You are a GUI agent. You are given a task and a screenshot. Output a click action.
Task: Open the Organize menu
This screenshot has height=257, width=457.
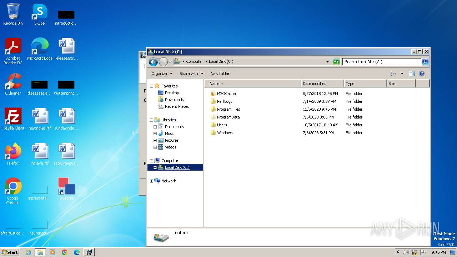point(162,74)
